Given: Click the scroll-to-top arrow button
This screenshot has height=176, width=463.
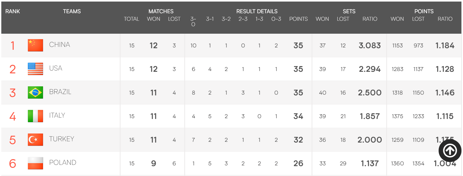Looking at the screenshot, I should pos(450,151).
